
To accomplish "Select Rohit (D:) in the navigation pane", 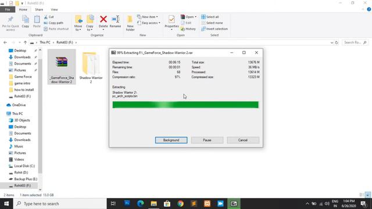I will click(21, 172).
